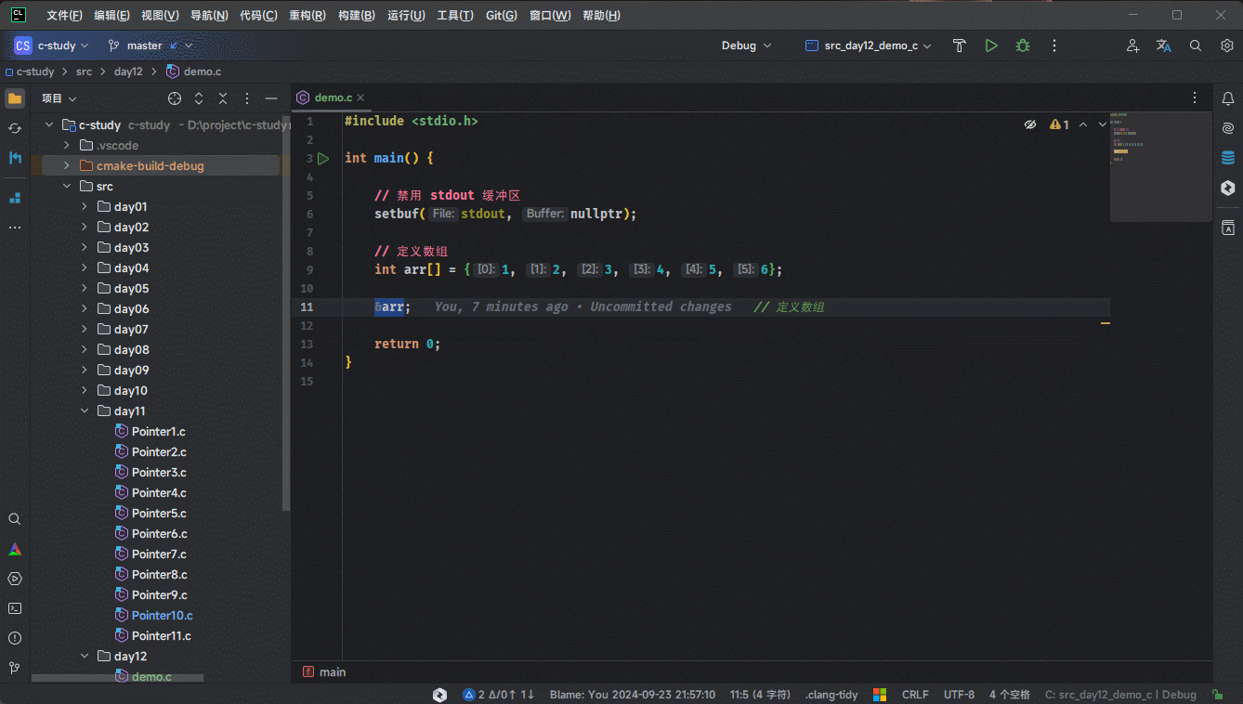Click the Build hammer icon

point(960,46)
